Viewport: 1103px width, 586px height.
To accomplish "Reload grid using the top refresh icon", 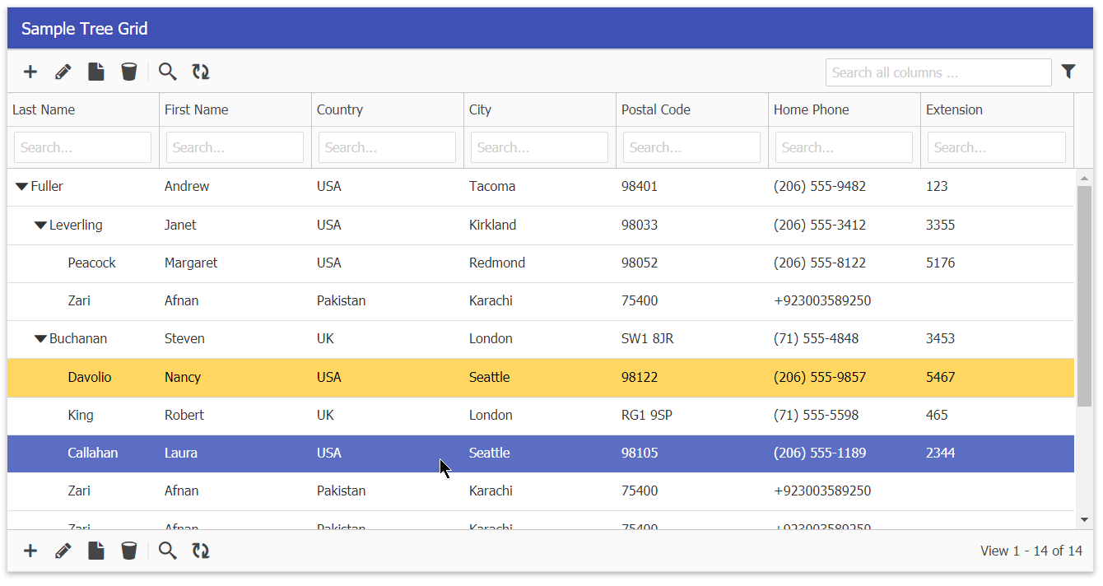I will [x=201, y=72].
